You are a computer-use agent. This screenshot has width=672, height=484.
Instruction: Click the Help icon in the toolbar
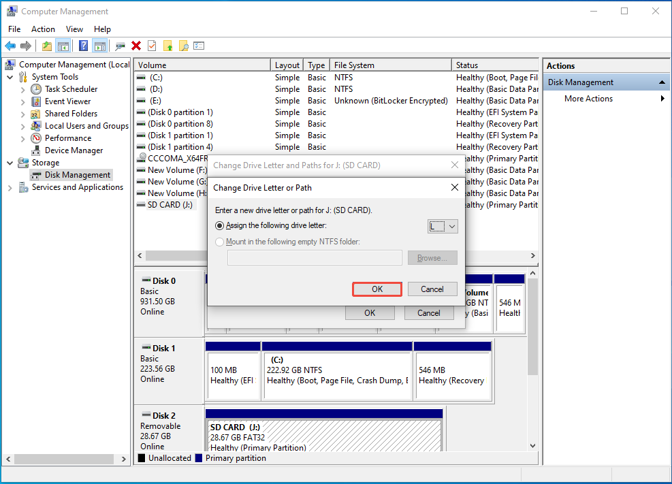pyautogui.click(x=83, y=46)
